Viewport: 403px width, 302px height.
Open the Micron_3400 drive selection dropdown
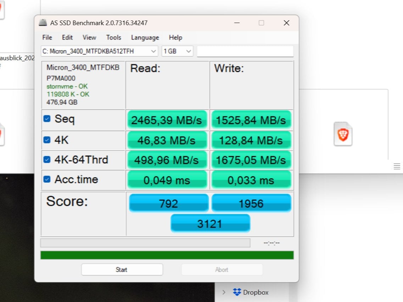pyautogui.click(x=99, y=51)
